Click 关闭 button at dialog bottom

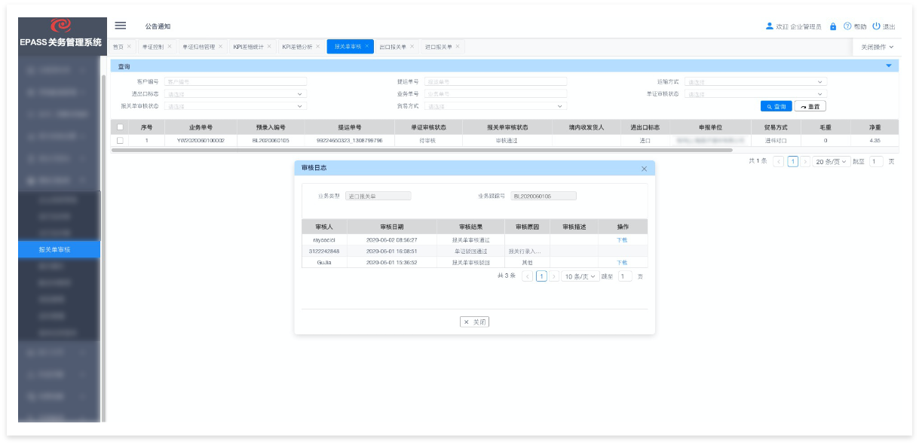[474, 322]
